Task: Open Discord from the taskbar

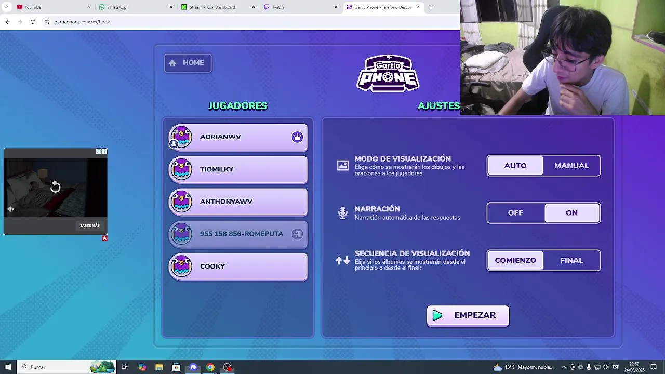Action: 193,367
